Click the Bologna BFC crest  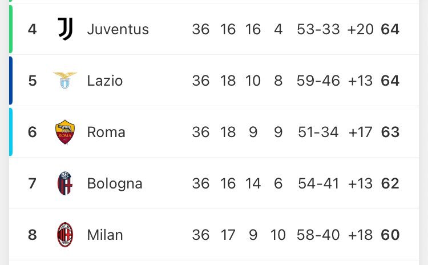(65, 183)
